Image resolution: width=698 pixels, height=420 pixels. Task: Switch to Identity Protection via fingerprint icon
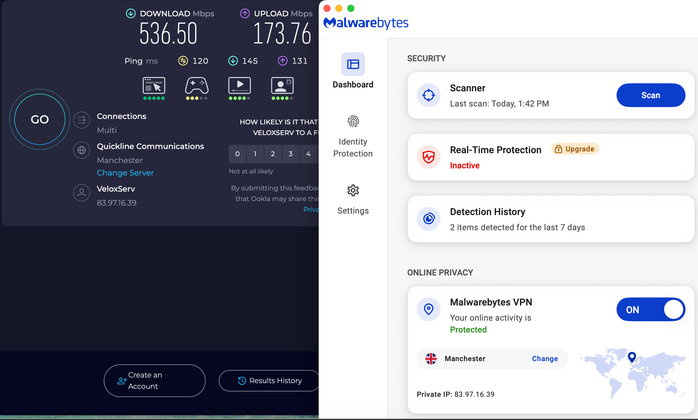coord(353,121)
